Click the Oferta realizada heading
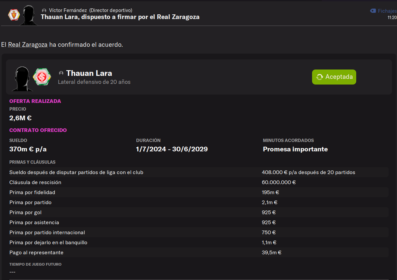Screen dimensions: 397x280 click(35, 101)
